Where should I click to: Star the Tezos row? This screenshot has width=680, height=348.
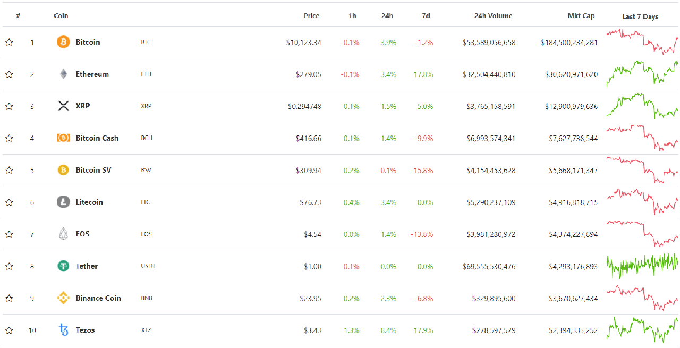click(x=9, y=330)
